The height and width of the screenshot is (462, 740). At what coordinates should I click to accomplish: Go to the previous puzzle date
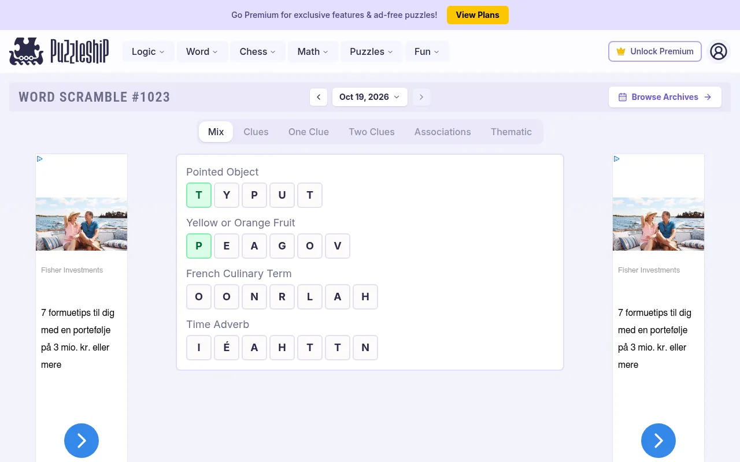pyautogui.click(x=319, y=97)
